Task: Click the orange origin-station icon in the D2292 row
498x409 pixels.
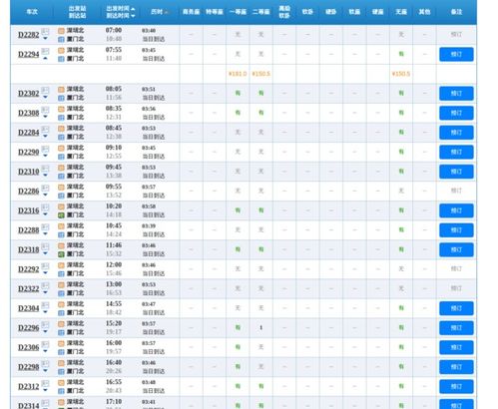Action: 61,265
